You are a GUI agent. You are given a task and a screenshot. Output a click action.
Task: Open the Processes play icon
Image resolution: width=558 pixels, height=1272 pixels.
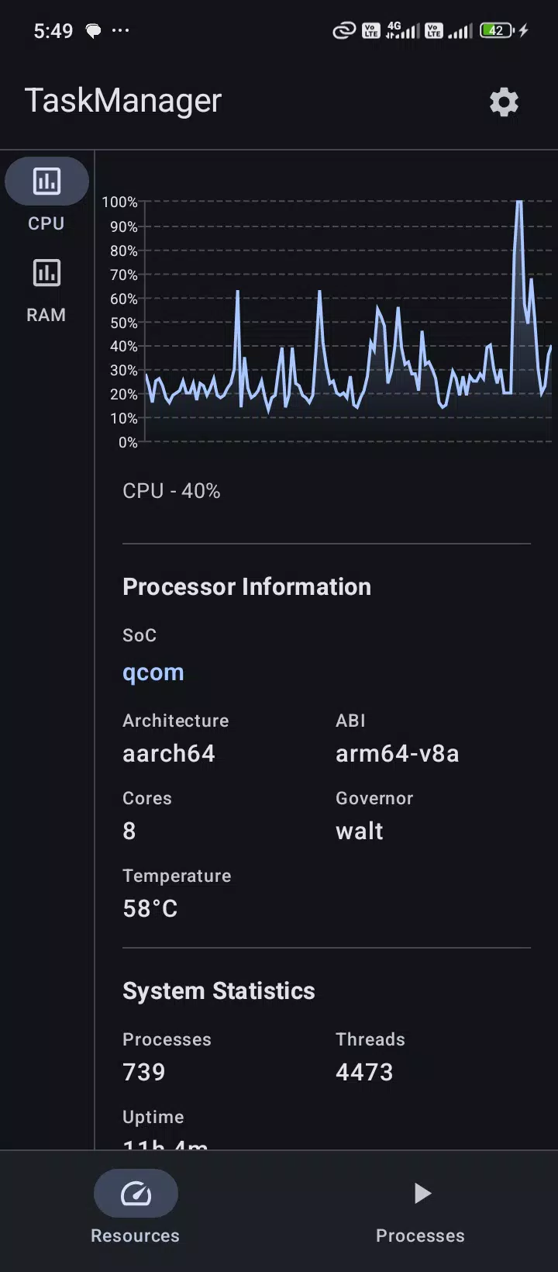[x=422, y=1193]
